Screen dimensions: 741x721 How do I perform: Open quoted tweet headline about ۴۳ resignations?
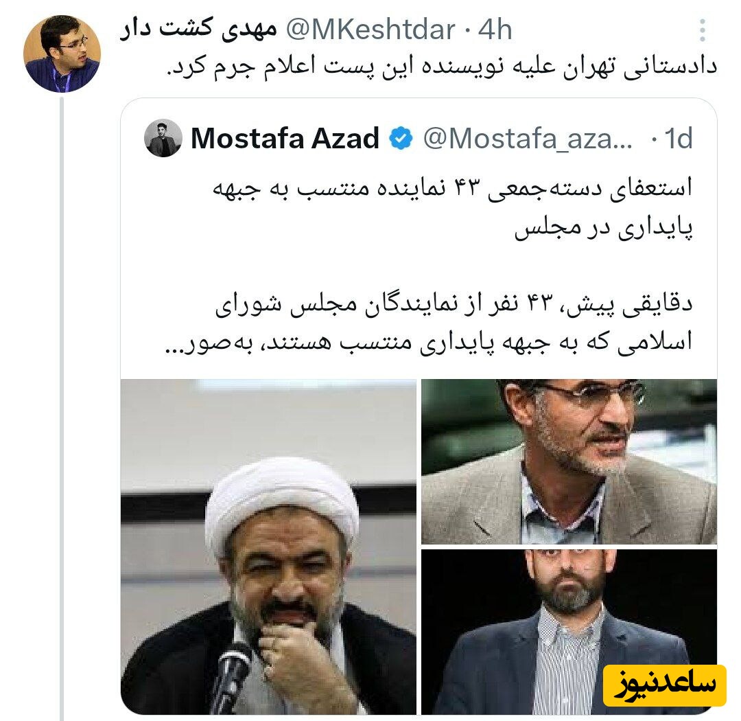[x=453, y=207]
